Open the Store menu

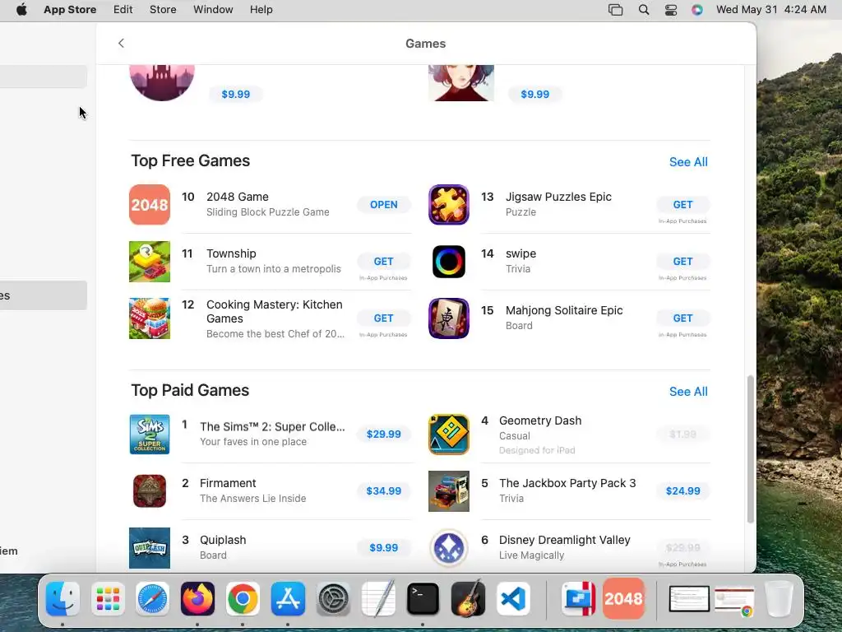[x=163, y=10]
